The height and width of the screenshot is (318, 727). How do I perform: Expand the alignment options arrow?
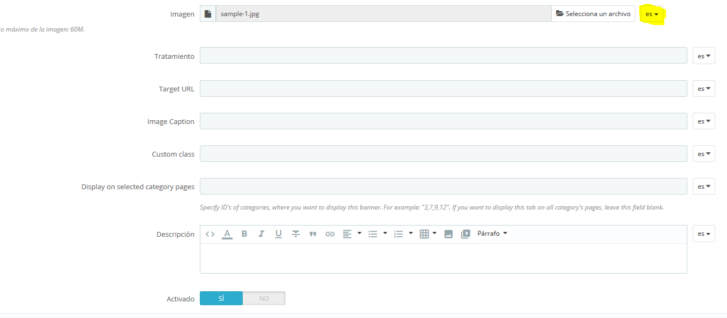click(x=359, y=234)
